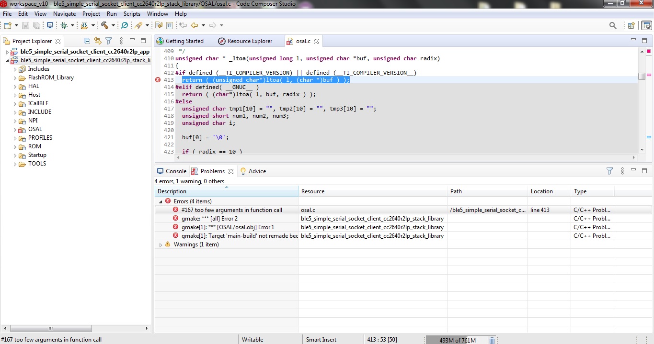
Task: Click the New project wizard icon
Action: (7, 25)
